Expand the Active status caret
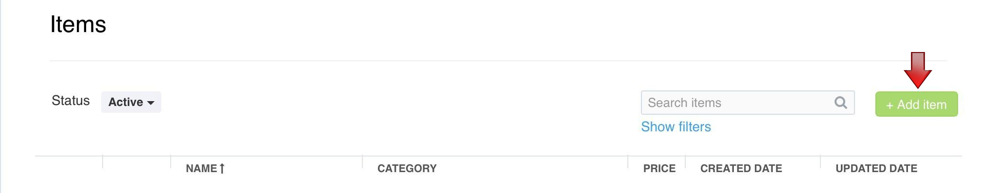 click(x=151, y=103)
